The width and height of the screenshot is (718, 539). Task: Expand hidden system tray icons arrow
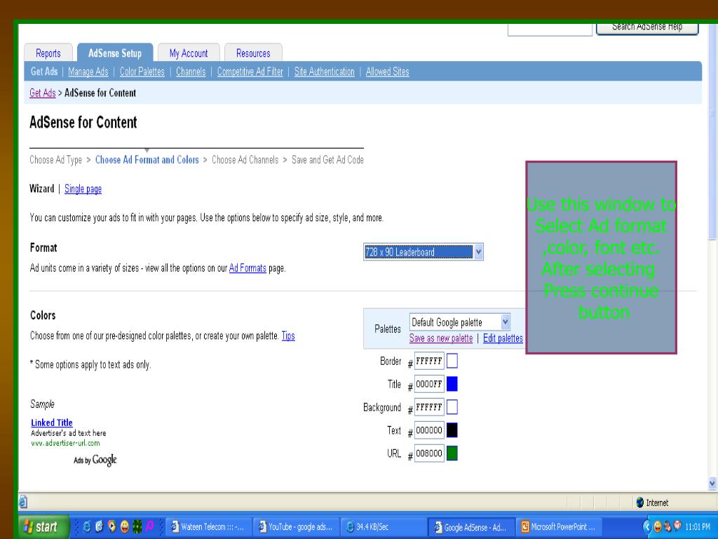coord(646,526)
